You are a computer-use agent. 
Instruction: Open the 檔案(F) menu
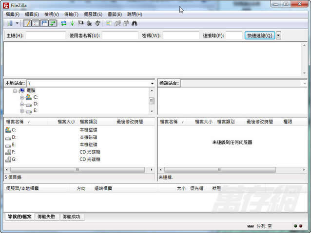click(x=13, y=14)
